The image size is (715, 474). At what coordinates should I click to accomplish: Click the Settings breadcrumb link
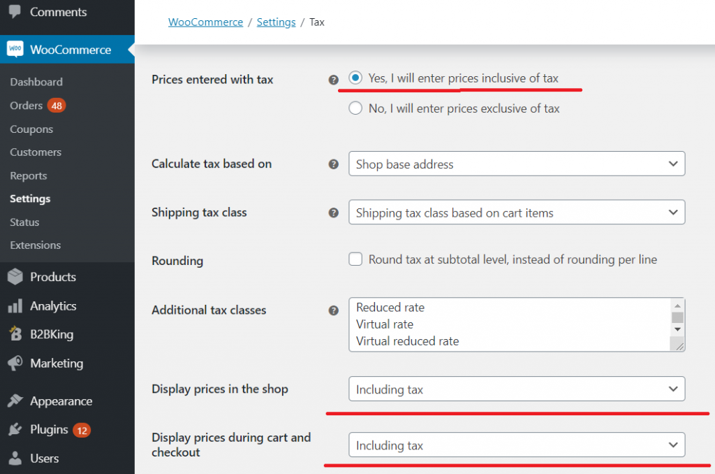coord(276,22)
